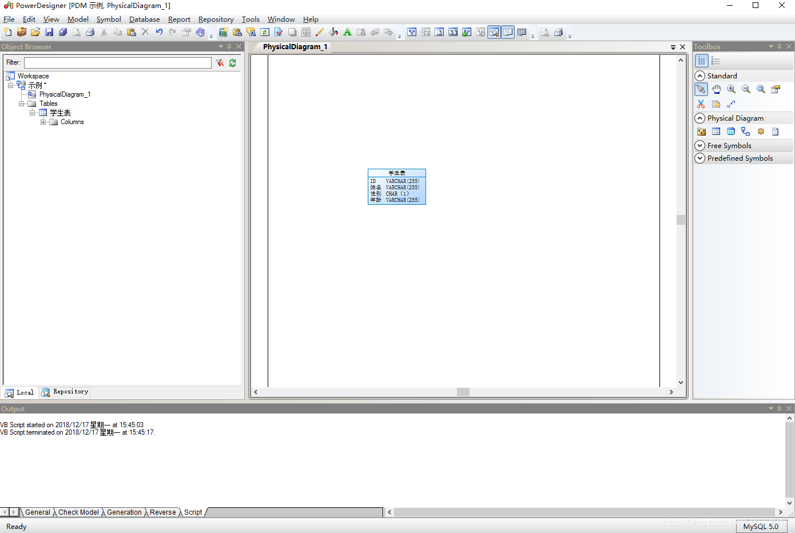Screen dimensions: 795x533
Task: Collapse the Standard toolbox section
Action: point(700,75)
